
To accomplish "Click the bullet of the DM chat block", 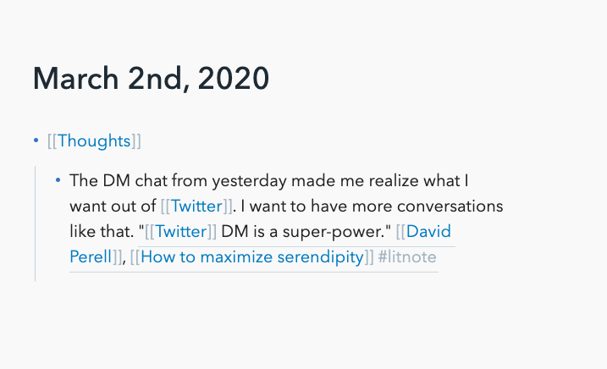I will [58, 180].
